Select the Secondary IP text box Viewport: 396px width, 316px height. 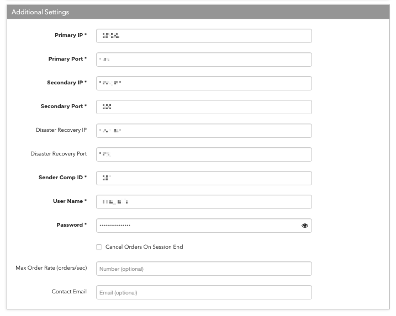point(204,83)
